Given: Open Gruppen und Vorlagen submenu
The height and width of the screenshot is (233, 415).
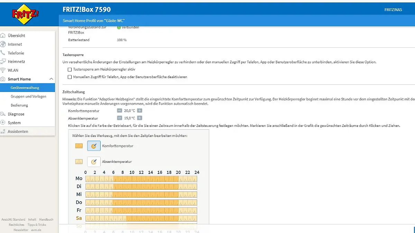Looking at the screenshot, I should (28, 96).
